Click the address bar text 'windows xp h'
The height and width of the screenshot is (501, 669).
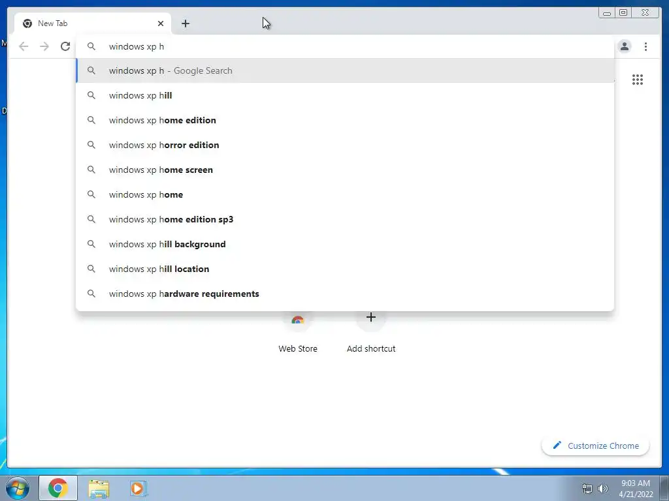137,46
